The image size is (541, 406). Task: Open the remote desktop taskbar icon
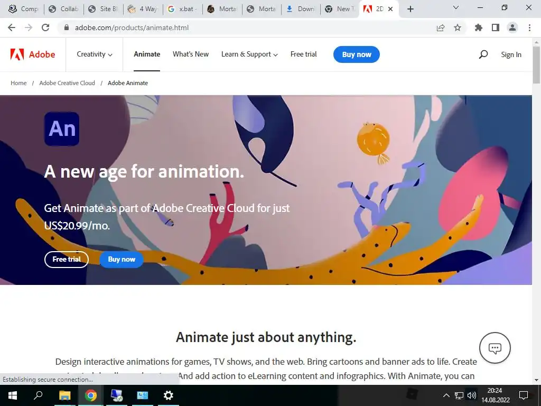(117, 395)
